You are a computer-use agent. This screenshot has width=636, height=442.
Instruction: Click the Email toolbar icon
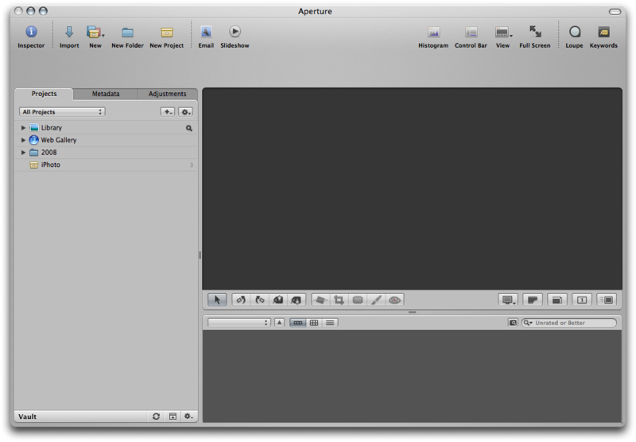click(x=206, y=32)
